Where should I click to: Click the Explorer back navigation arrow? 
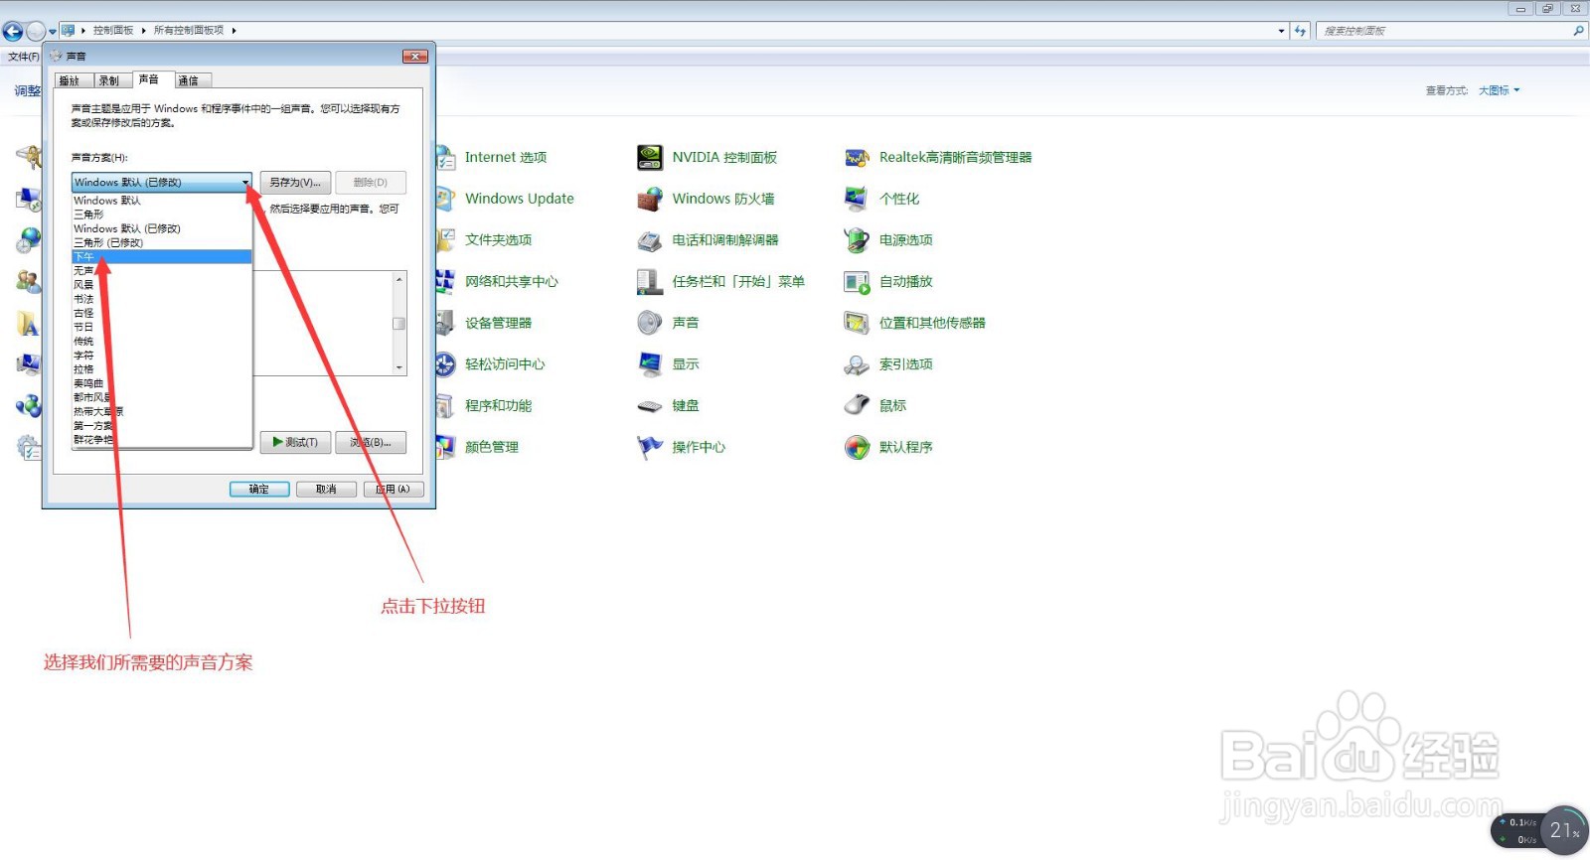click(x=13, y=31)
